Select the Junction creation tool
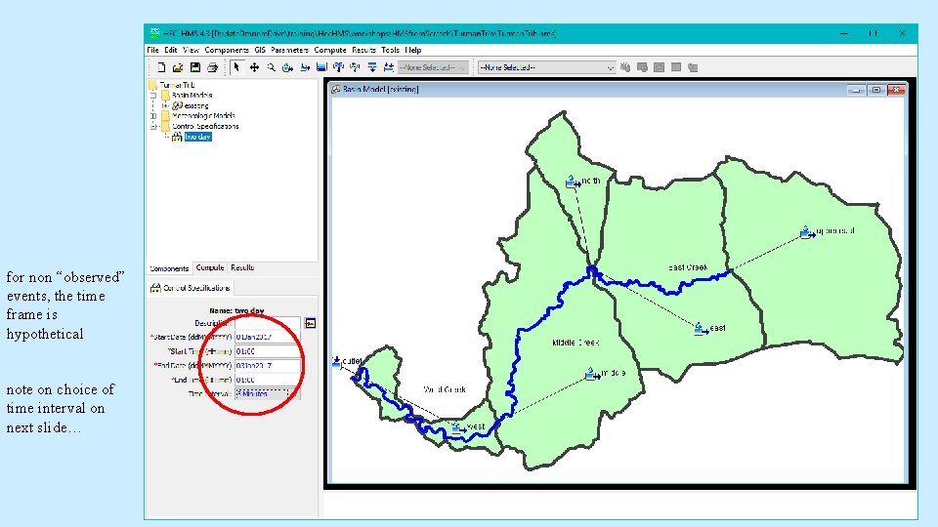The width and height of the screenshot is (938, 527). pos(338,67)
